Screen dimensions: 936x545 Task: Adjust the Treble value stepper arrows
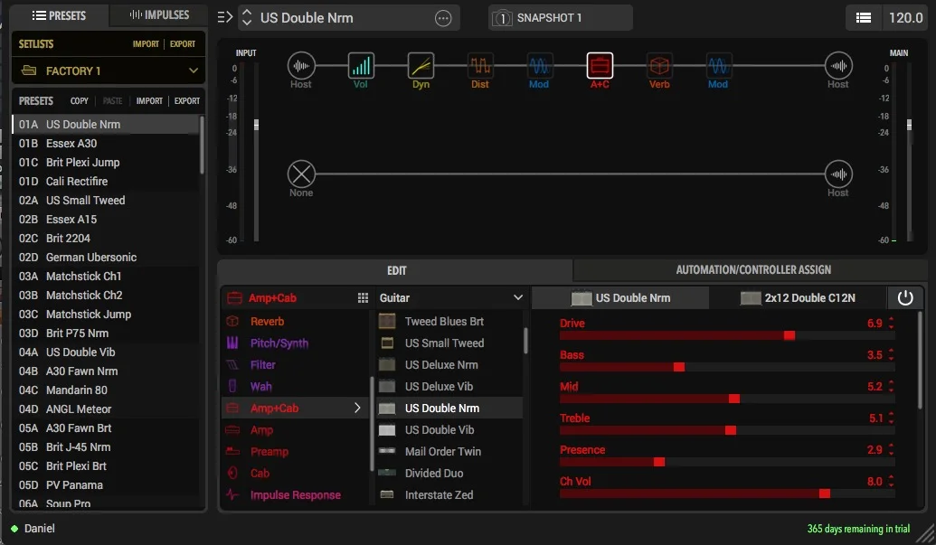click(891, 418)
